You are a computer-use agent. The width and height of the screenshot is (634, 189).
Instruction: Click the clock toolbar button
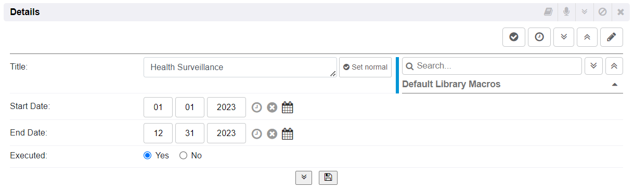point(539,37)
